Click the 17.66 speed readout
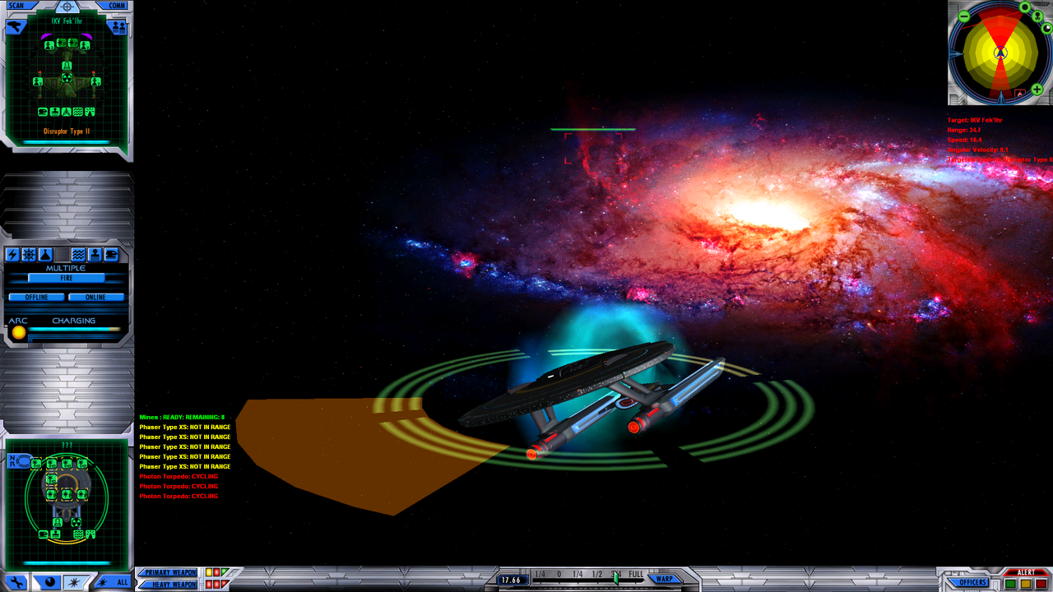The image size is (1053, 592). (512, 580)
